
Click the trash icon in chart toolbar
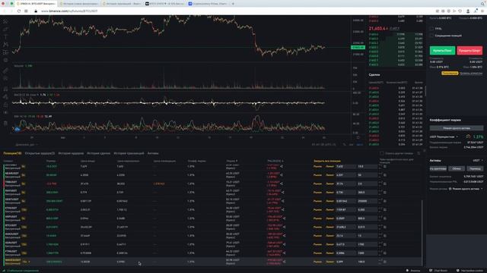[x=5, y=123]
